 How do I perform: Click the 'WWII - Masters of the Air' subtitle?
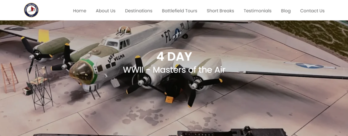pos(174,70)
